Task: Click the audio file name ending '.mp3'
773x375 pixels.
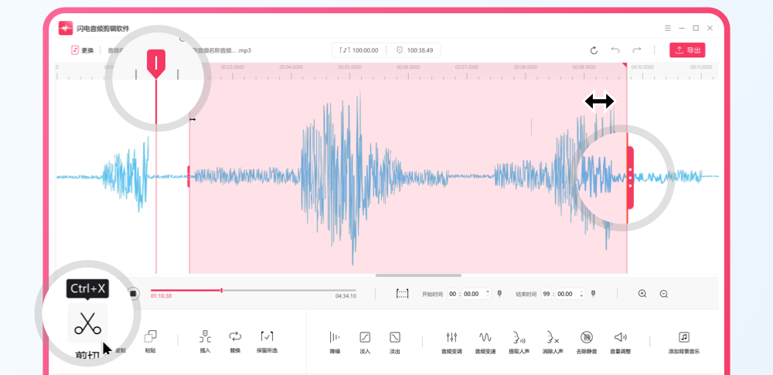Action: click(222, 50)
